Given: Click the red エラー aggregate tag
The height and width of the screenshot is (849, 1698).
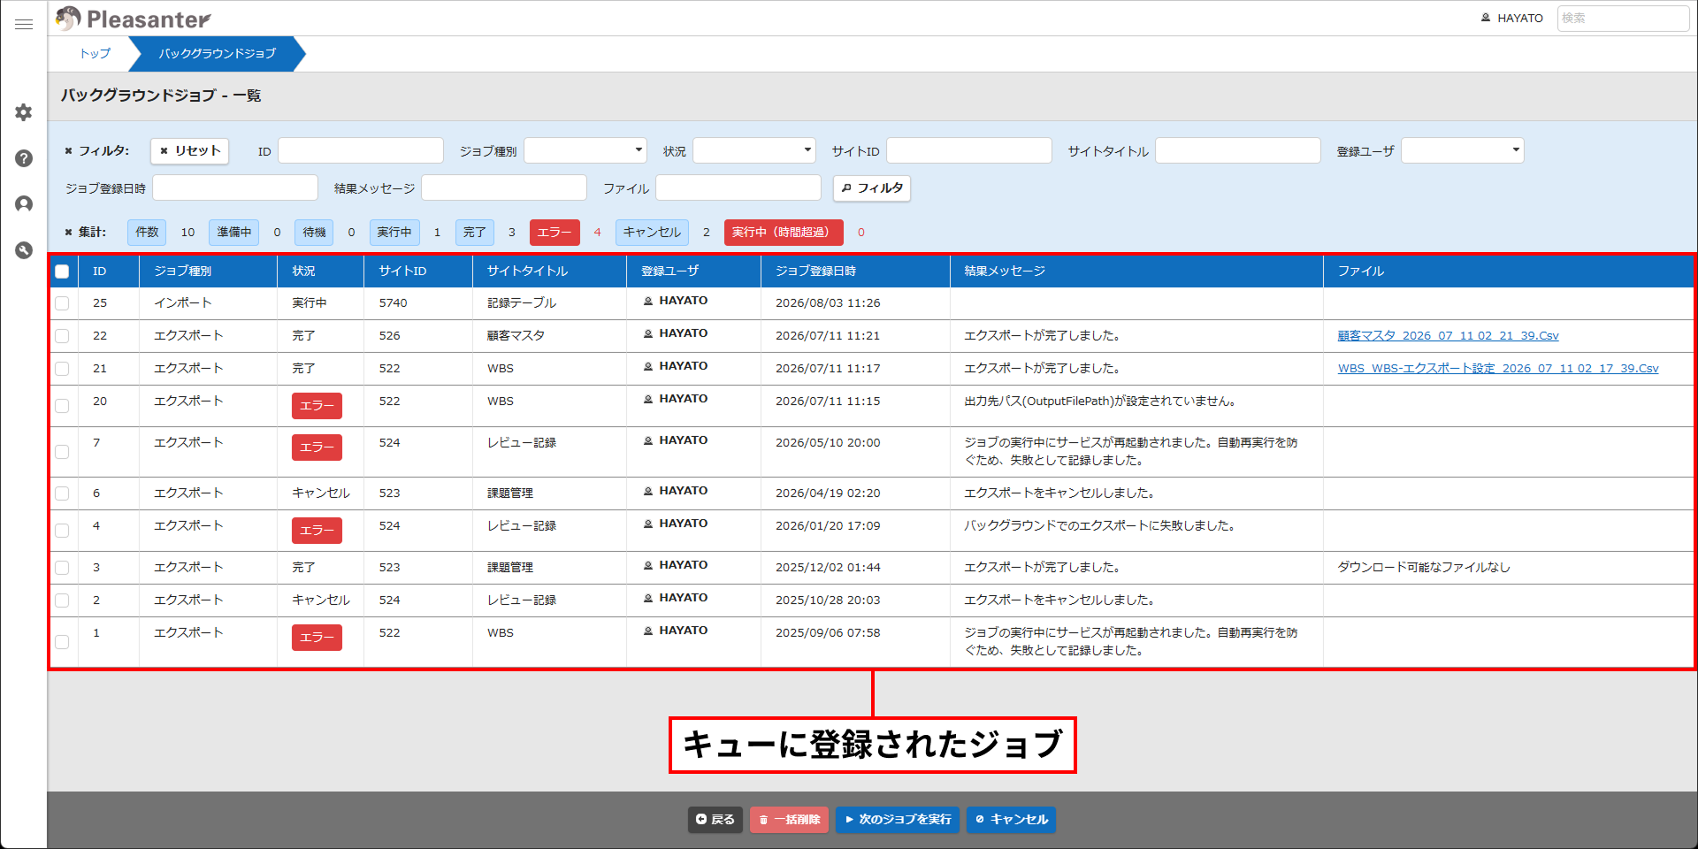Looking at the screenshot, I should tap(555, 233).
